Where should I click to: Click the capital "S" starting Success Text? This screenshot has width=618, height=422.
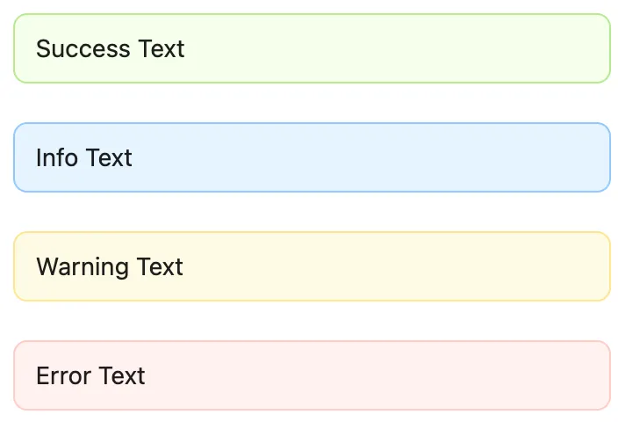[43, 48]
